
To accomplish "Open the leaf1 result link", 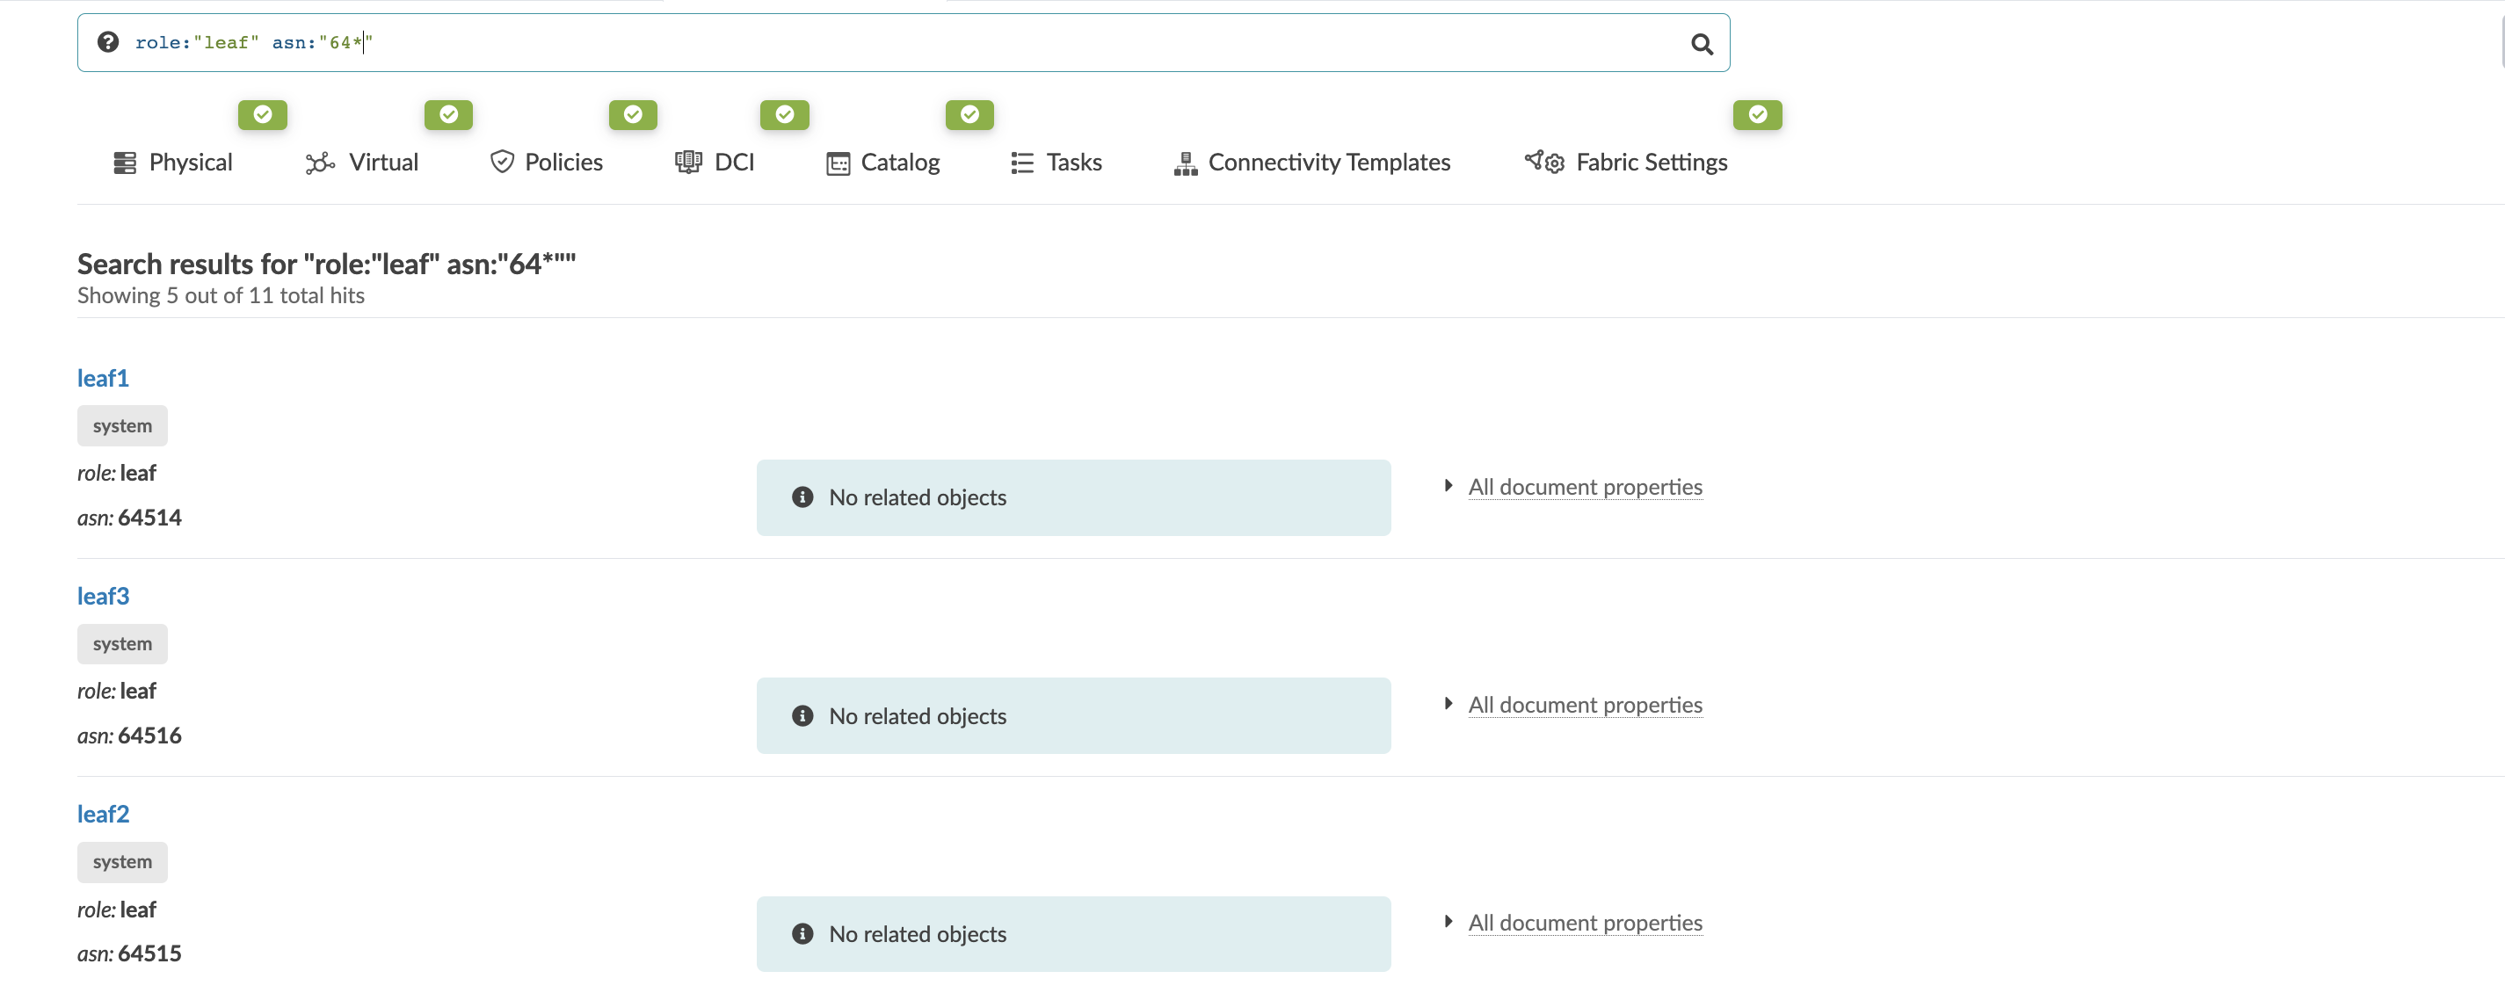I will 103,377.
